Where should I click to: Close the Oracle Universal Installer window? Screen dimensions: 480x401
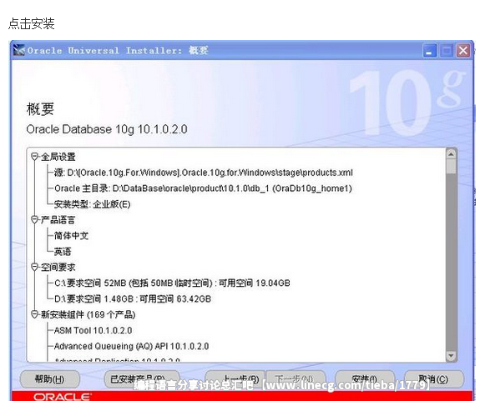click(463, 50)
